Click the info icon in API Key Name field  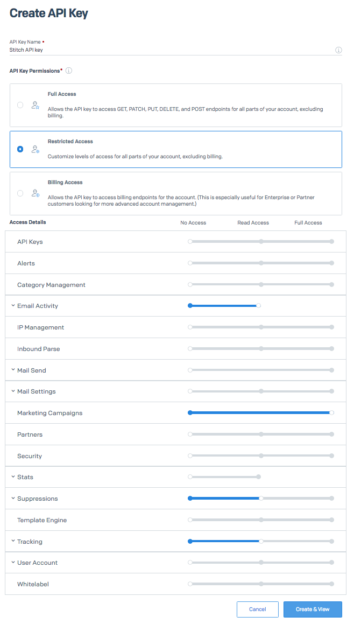point(338,50)
